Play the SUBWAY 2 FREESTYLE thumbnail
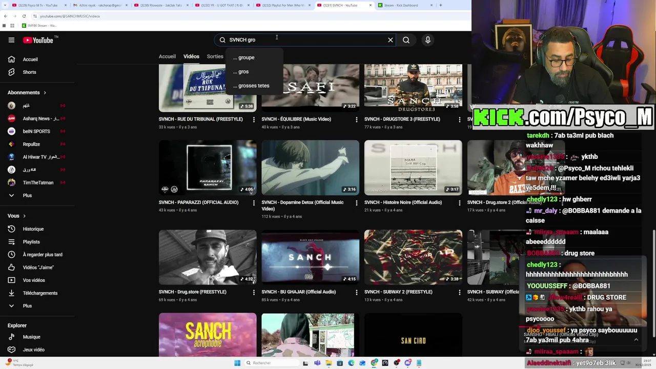656x369 pixels. [413, 257]
